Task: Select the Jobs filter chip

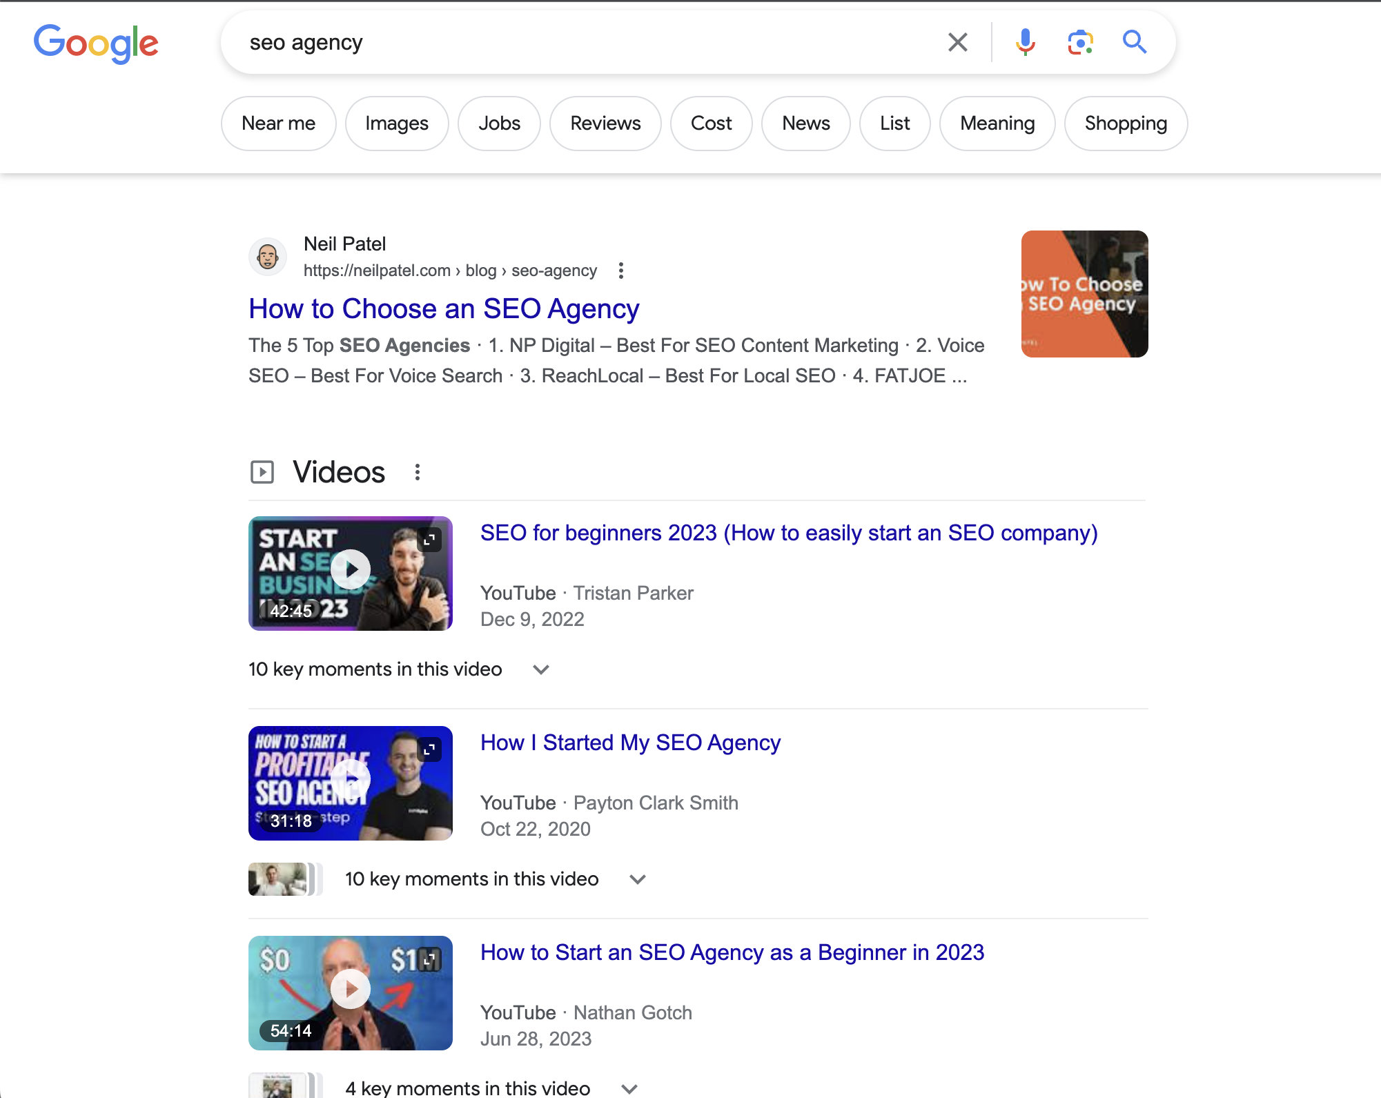Action: [x=500, y=124]
